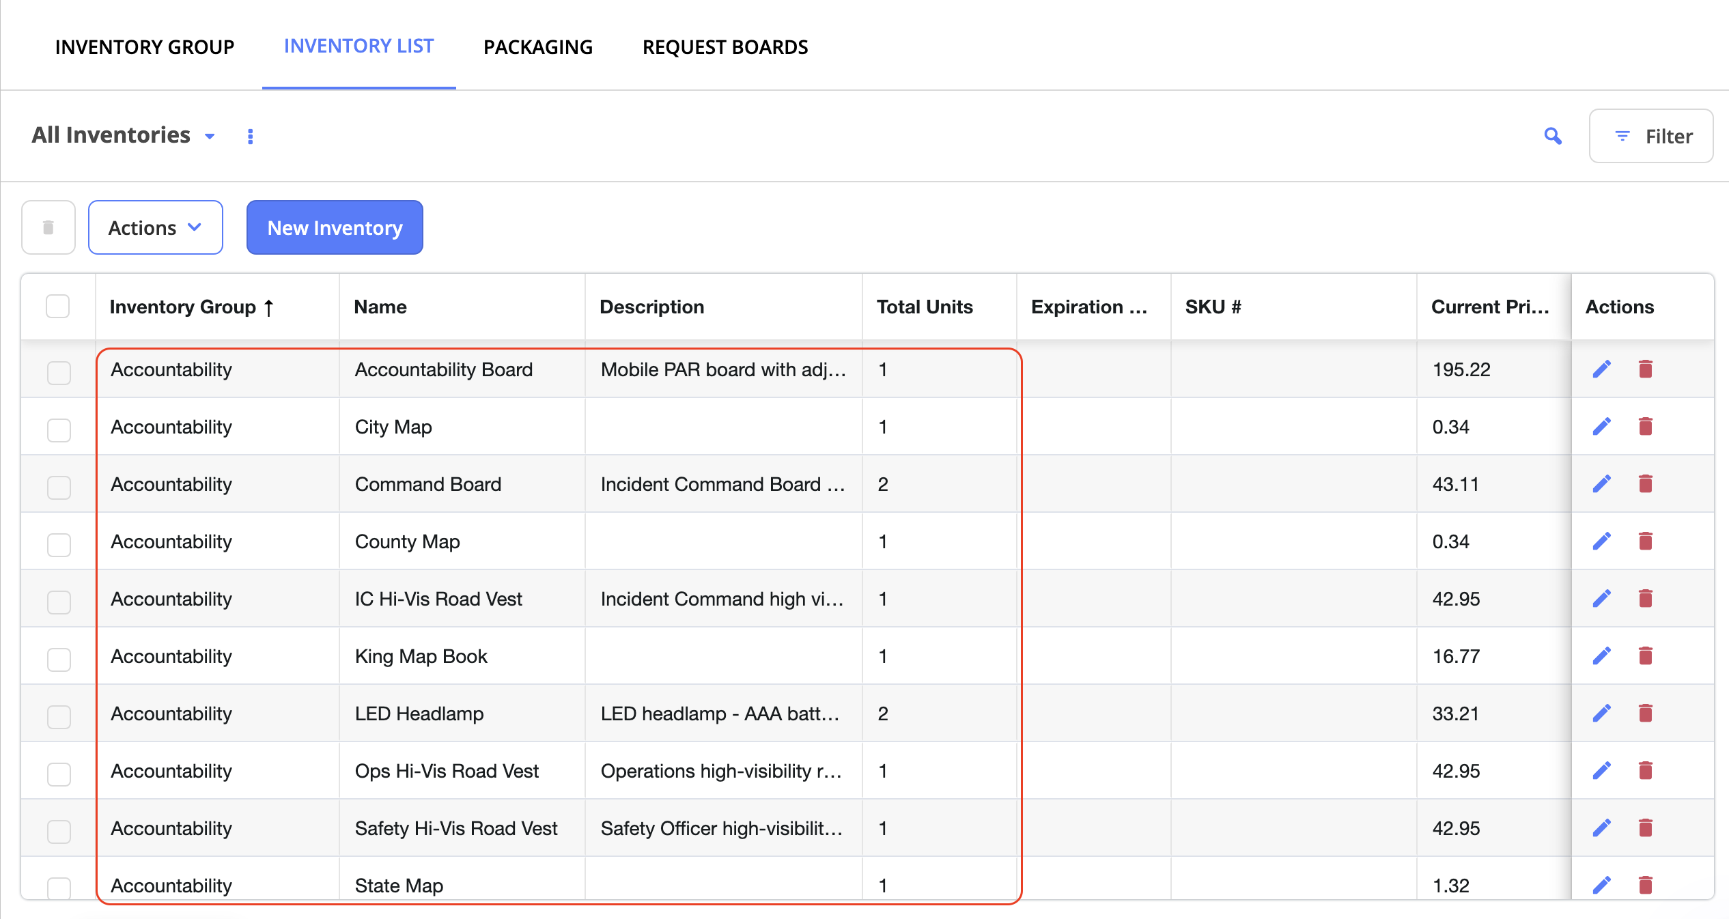Select the 'Mobile PAR board with adj…' description cell

(x=723, y=369)
